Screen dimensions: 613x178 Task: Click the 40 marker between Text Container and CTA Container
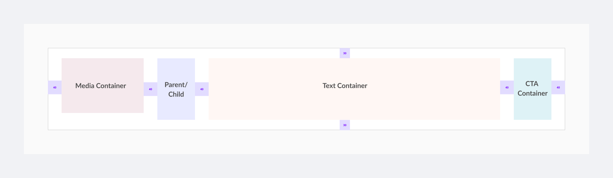[507, 87]
